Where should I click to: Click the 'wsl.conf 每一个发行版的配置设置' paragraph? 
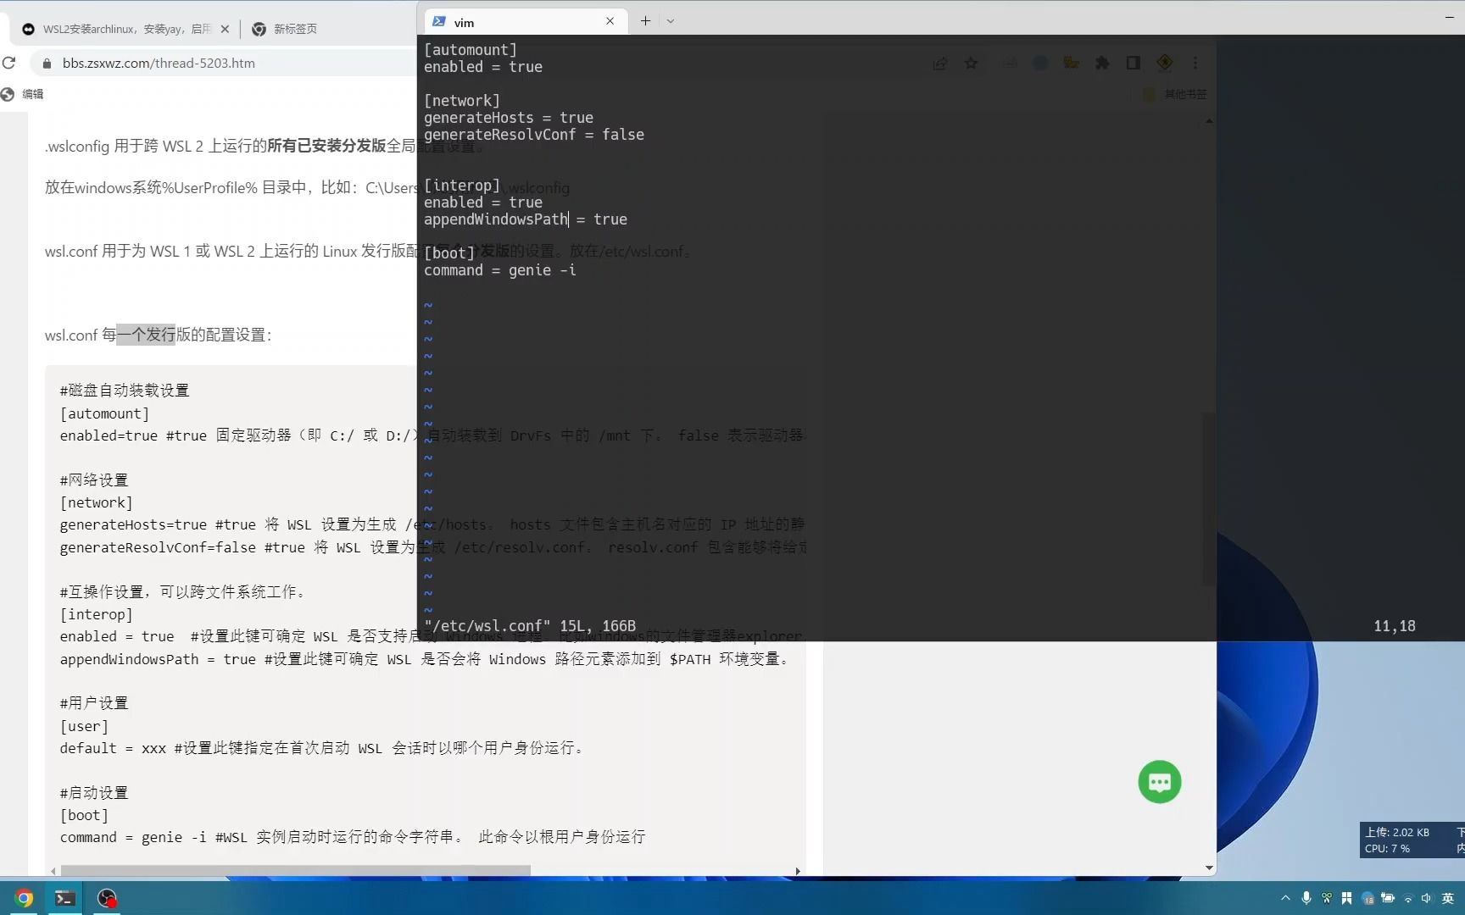click(159, 335)
